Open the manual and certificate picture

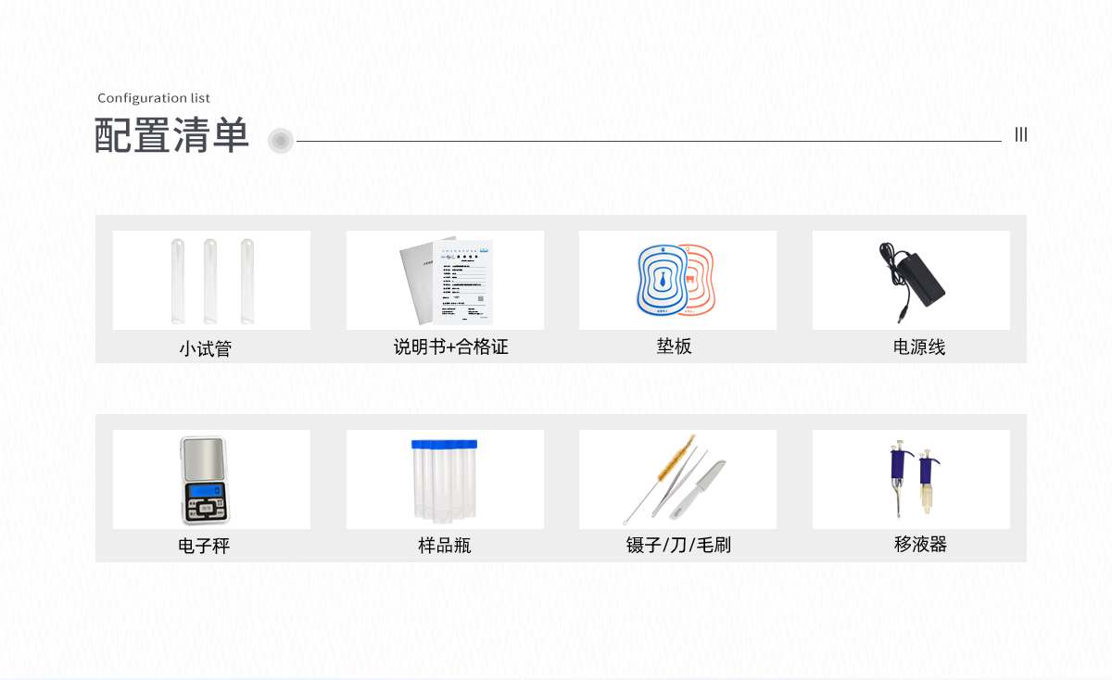click(x=445, y=280)
